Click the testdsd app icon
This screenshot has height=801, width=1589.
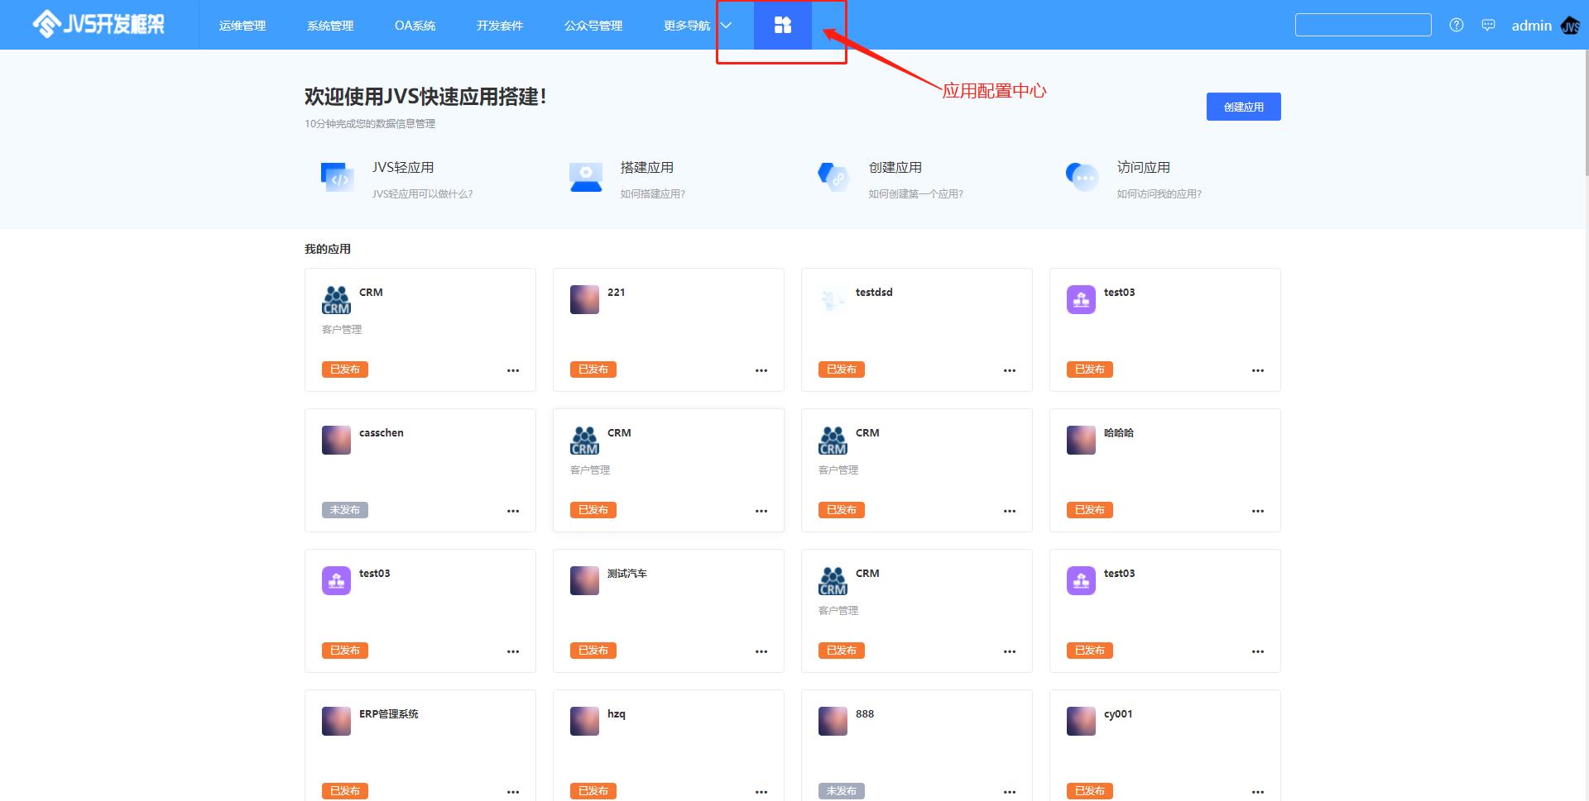[x=833, y=299]
